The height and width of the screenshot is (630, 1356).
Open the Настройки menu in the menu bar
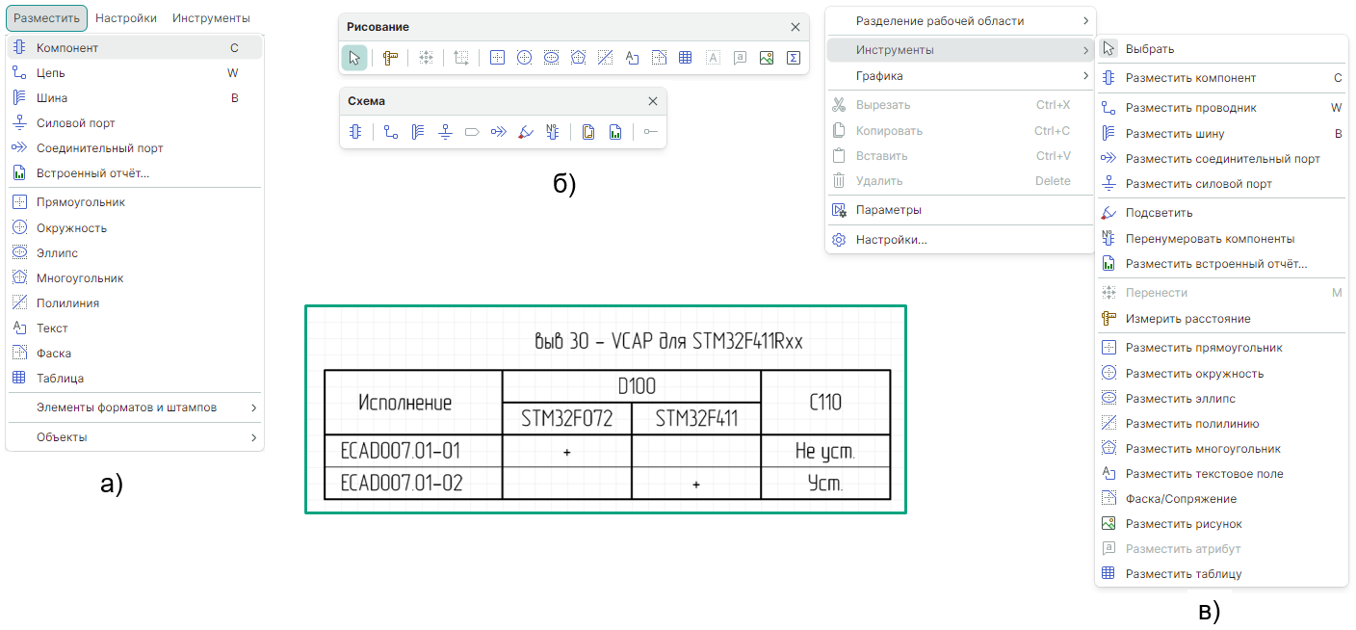coord(126,18)
